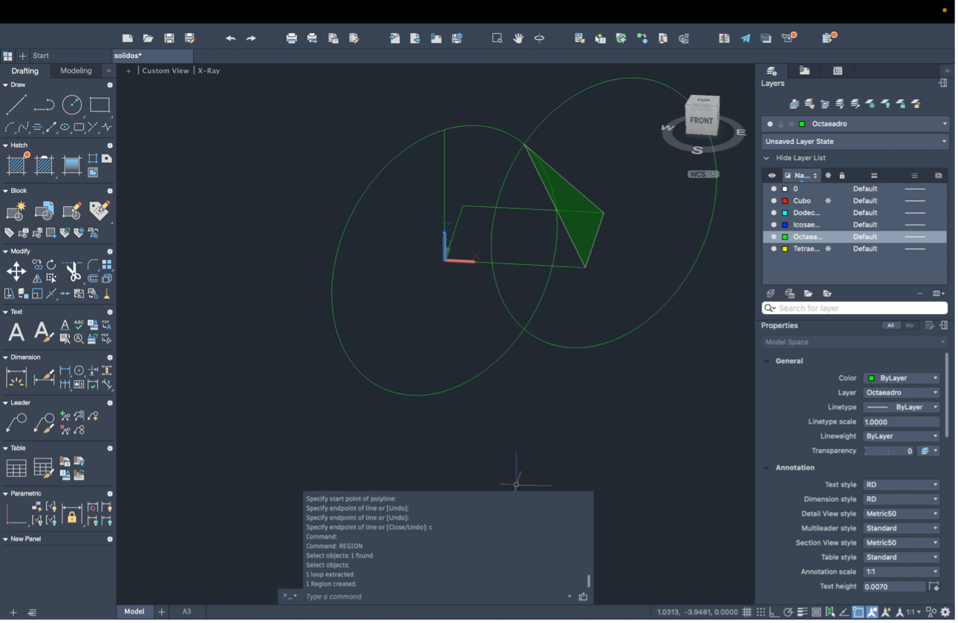Click the Pan hand icon in toolbar

518,38
